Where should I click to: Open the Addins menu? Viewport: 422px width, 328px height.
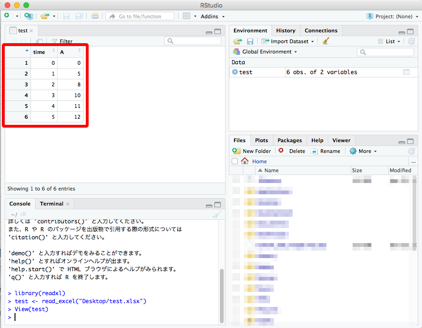[x=212, y=16]
